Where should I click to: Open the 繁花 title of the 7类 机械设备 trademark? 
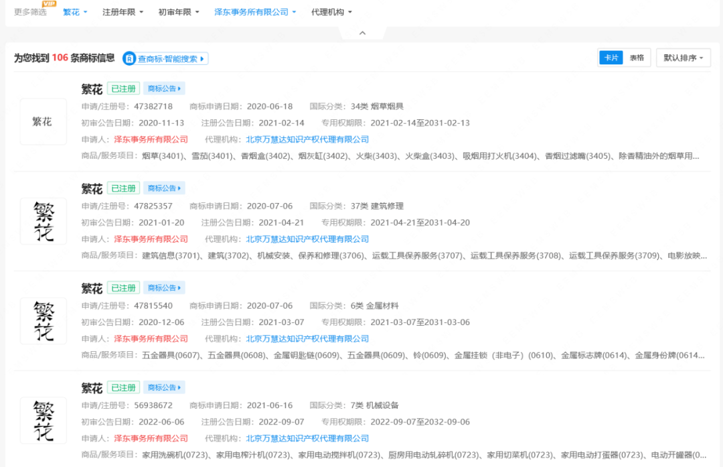[92, 388]
